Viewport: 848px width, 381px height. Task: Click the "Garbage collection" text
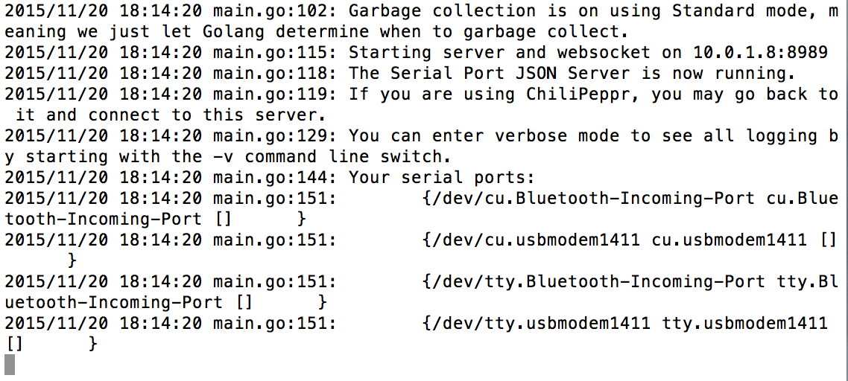(x=443, y=11)
